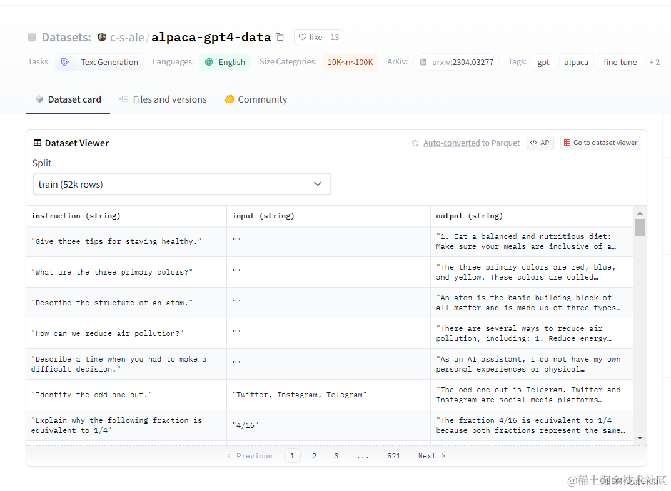Click the "An atom is the basic building block" output
This screenshot has height=491, width=671.
pos(532,303)
